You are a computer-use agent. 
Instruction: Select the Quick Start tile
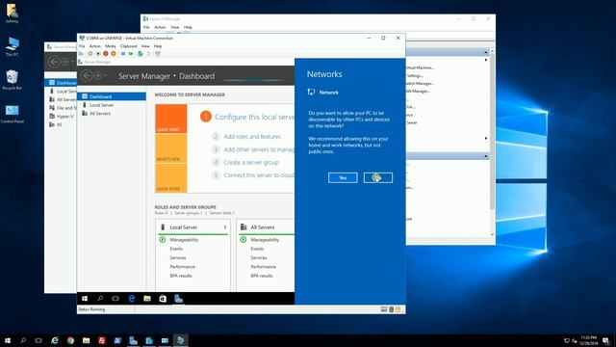point(171,119)
